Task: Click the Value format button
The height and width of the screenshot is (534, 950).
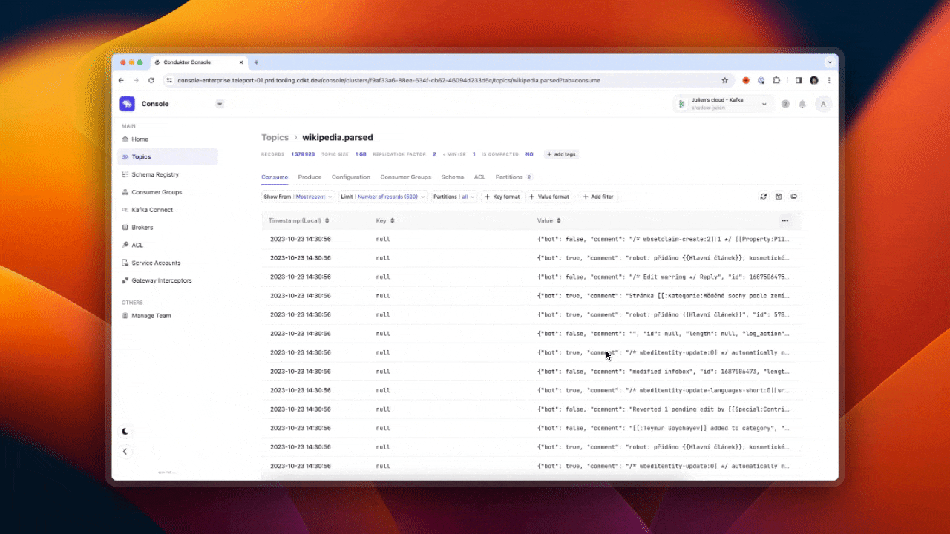Action: pos(550,197)
